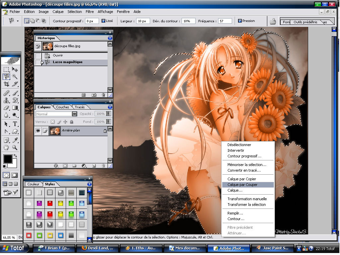The image size is (340, 255).
Task: Select the Clone Stamp tool
Action: pos(6,100)
